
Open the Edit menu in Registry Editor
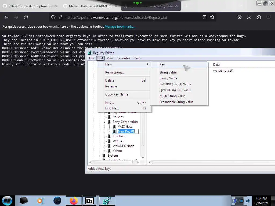coord(100,58)
